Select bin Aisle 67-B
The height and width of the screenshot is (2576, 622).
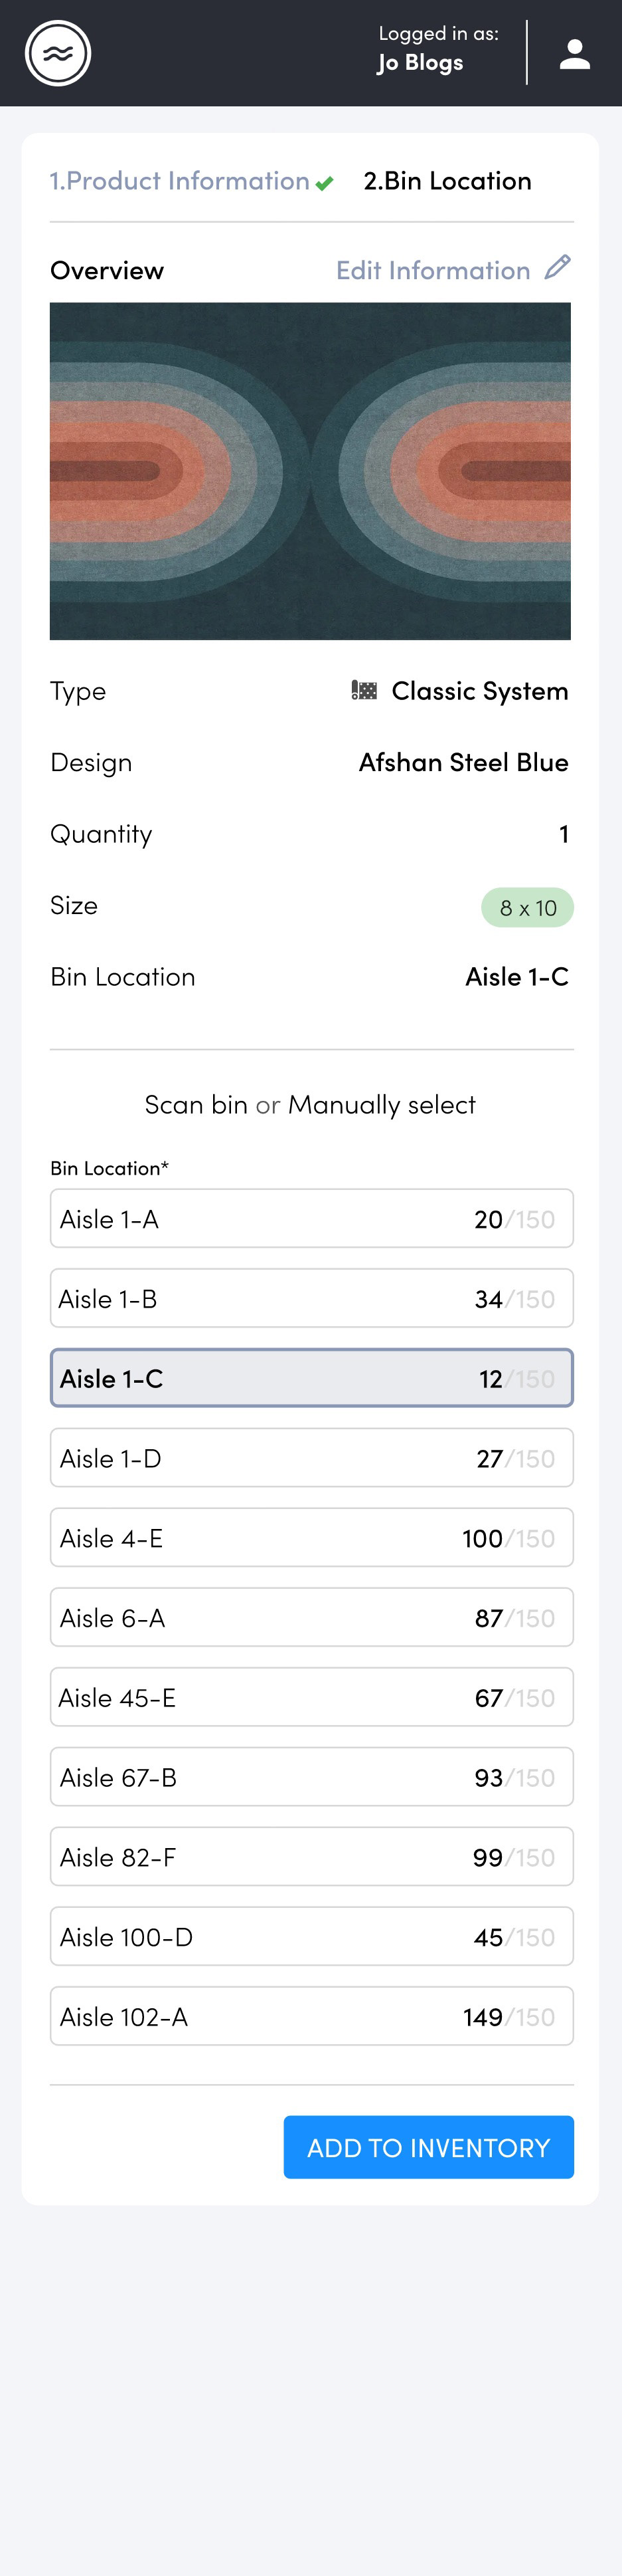tap(311, 1777)
